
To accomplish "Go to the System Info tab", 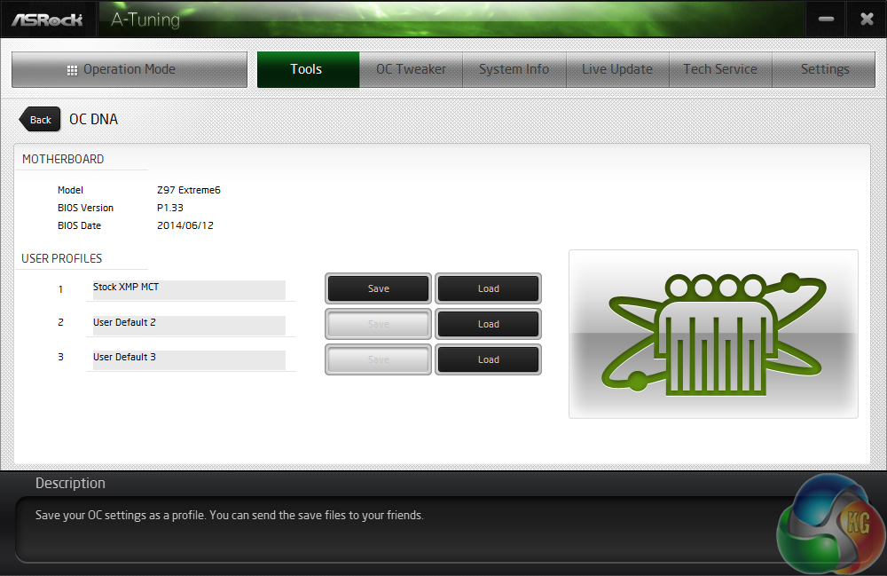I will (x=514, y=69).
